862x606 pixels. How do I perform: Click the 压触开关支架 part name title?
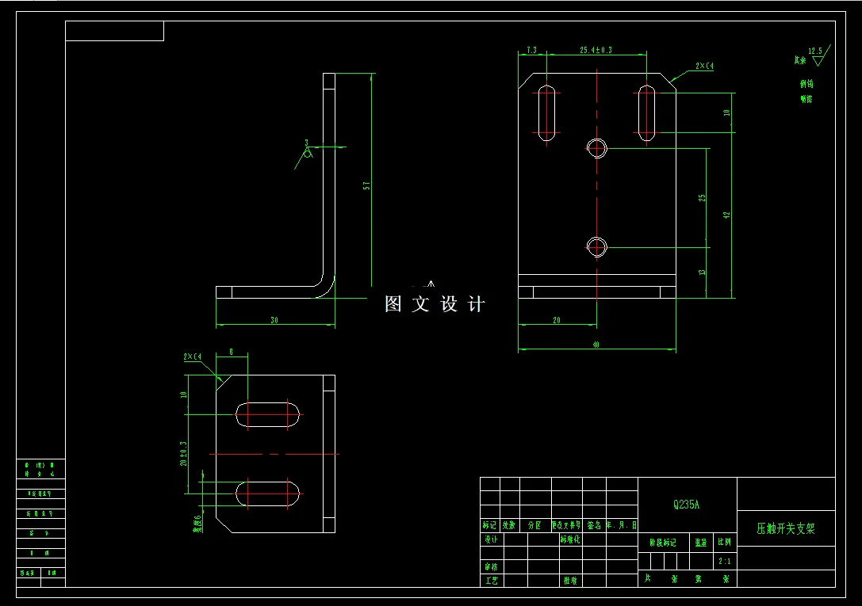point(784,528)
